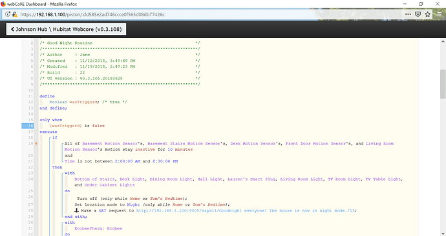Click anchor icon beside GET request

[76, 210]
